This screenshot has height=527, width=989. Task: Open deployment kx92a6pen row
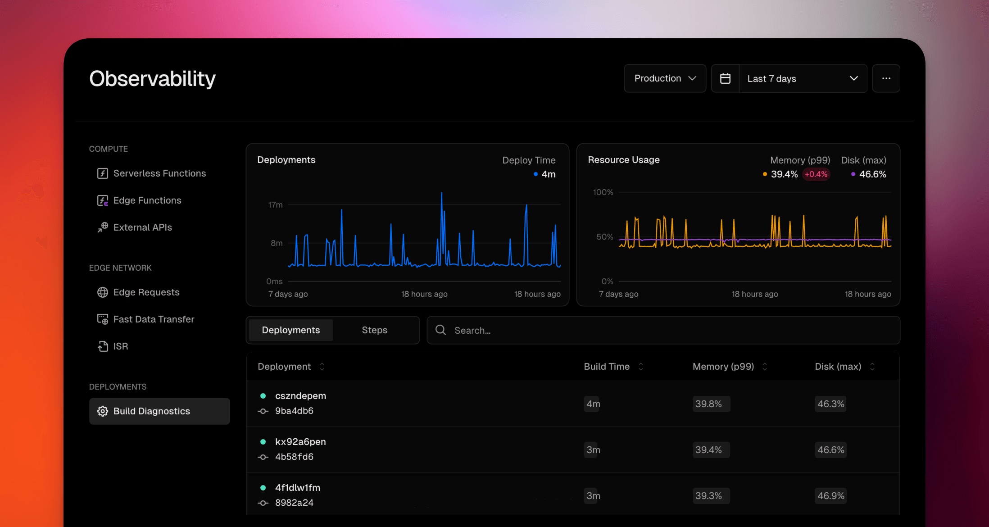[x=300, y=442]
